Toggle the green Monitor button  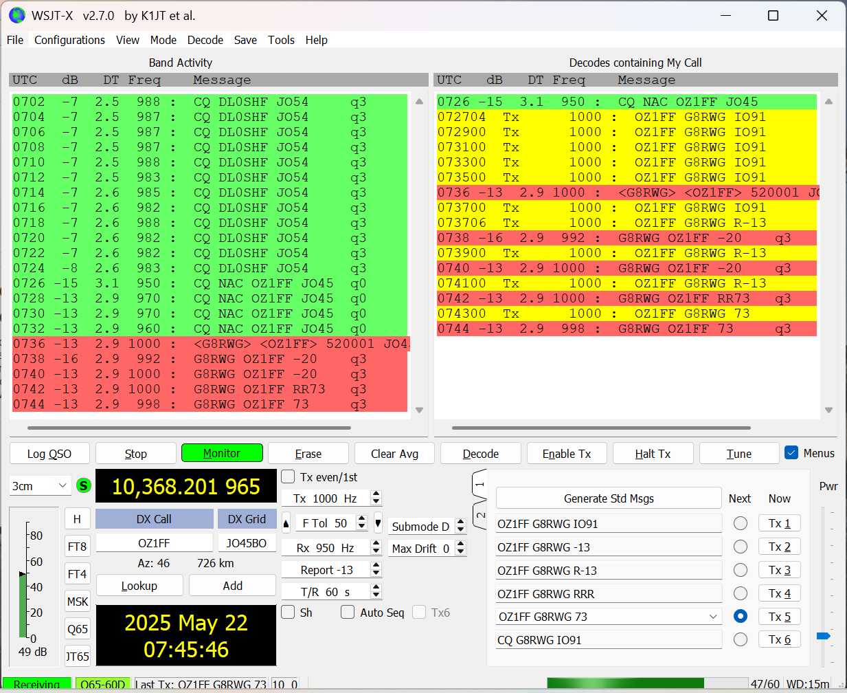(222, 453)
